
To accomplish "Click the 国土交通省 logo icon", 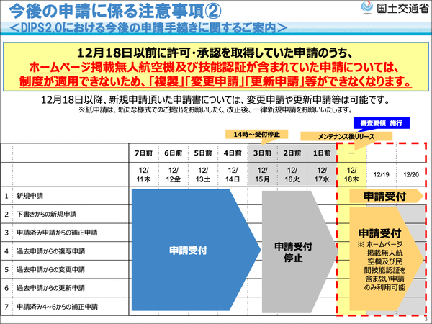I will 366,8.
